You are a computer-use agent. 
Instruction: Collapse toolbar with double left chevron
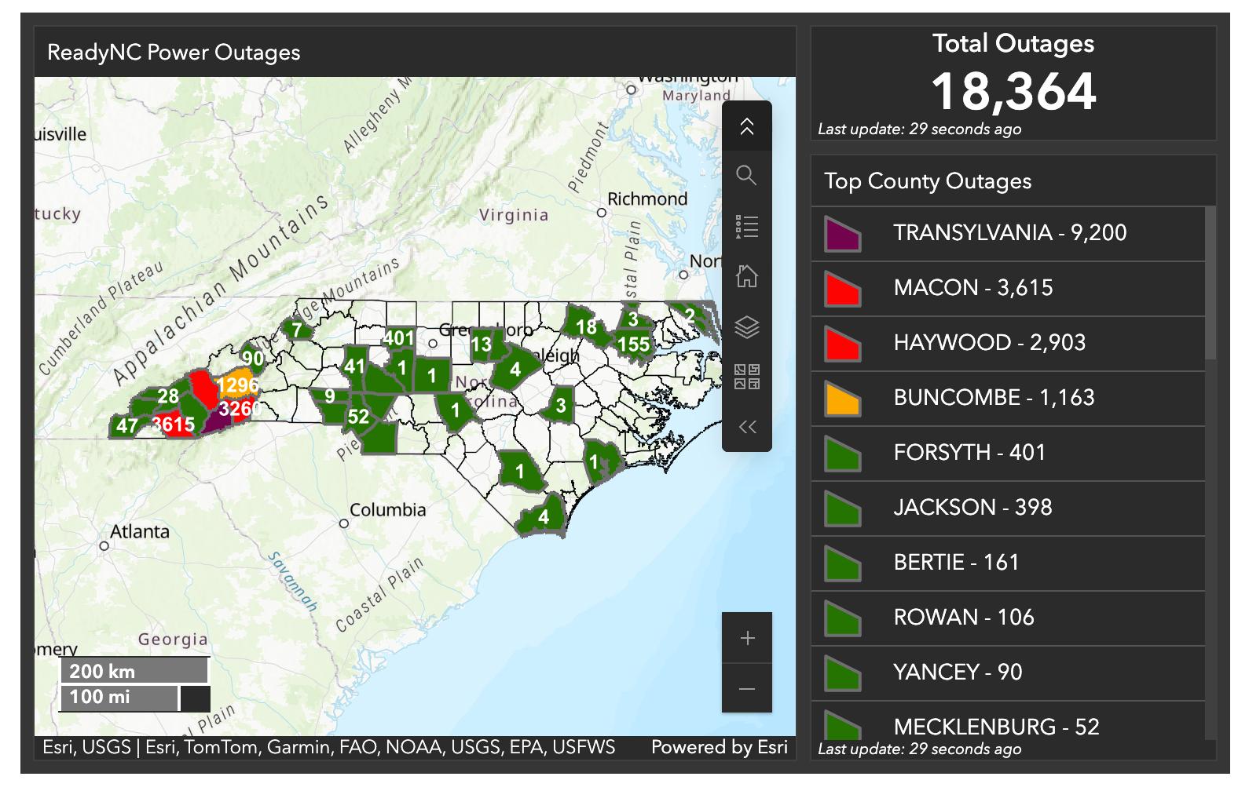click(746, 427)
